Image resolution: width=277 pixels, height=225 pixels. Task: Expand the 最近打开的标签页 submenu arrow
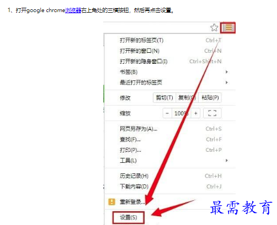(227, 83)
